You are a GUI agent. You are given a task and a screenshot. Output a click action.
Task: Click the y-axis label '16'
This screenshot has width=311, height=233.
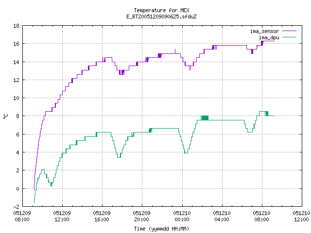[16, 44]
